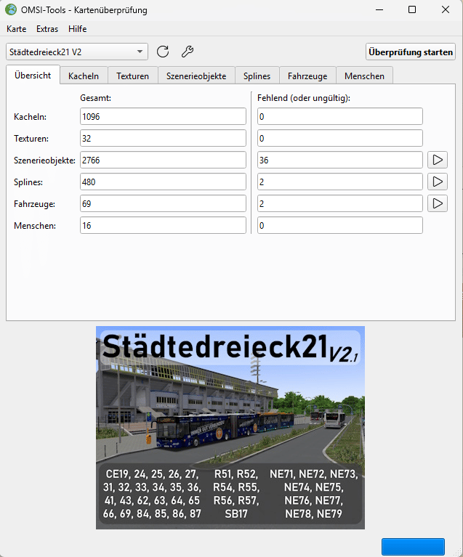Image resolution: width=463 pixels, height=557 pixels.
Task: Click the blue button at bottom right
Action: (413, 547)
